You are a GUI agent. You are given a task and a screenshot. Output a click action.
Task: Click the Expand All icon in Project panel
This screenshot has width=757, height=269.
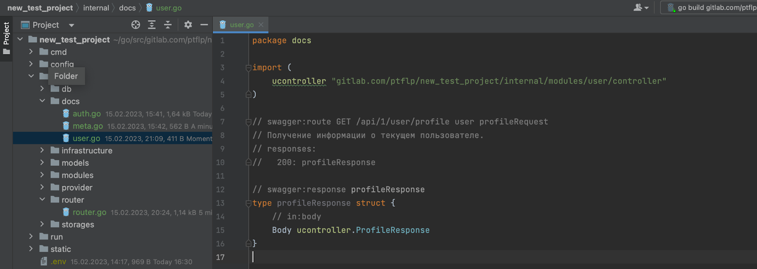pos(152,25)
